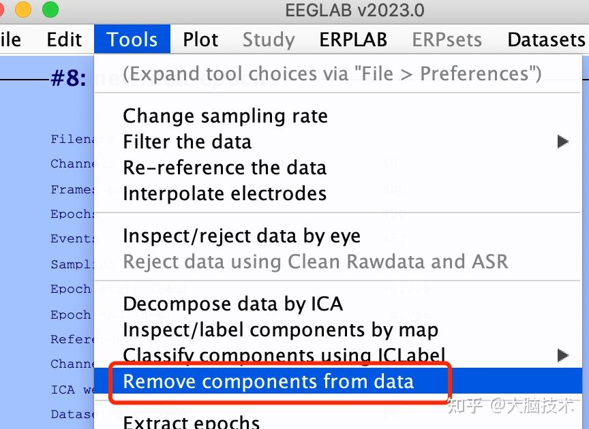This screenshot has width=589, height=429.
Task: Choose Inspect/label components by map
Action: tap(280, 330)
